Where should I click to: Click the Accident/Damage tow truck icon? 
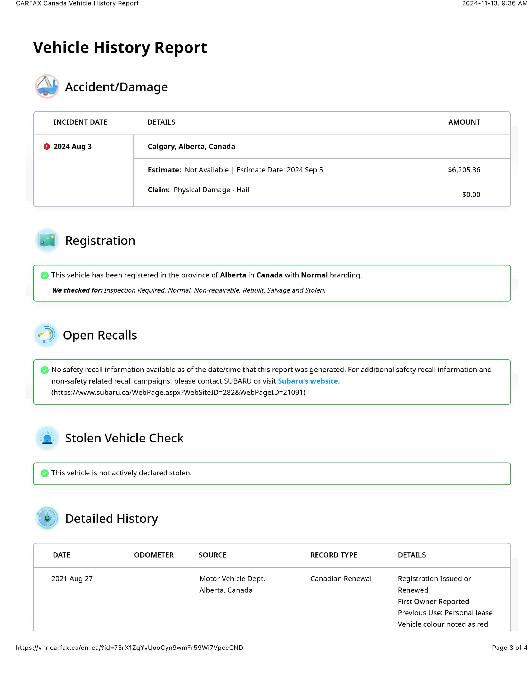click(47, 86)
